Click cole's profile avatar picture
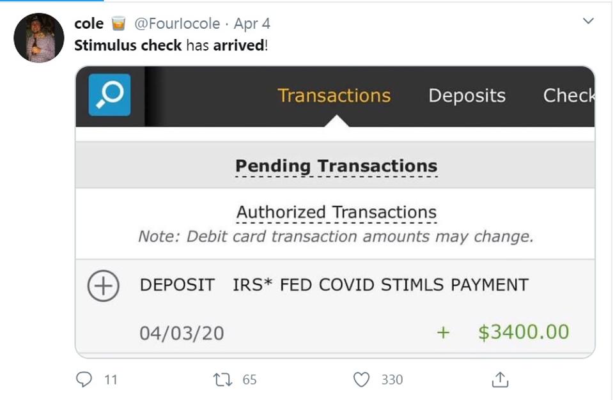This screenshot has height=400, width=613. click(x=38, y=38)
